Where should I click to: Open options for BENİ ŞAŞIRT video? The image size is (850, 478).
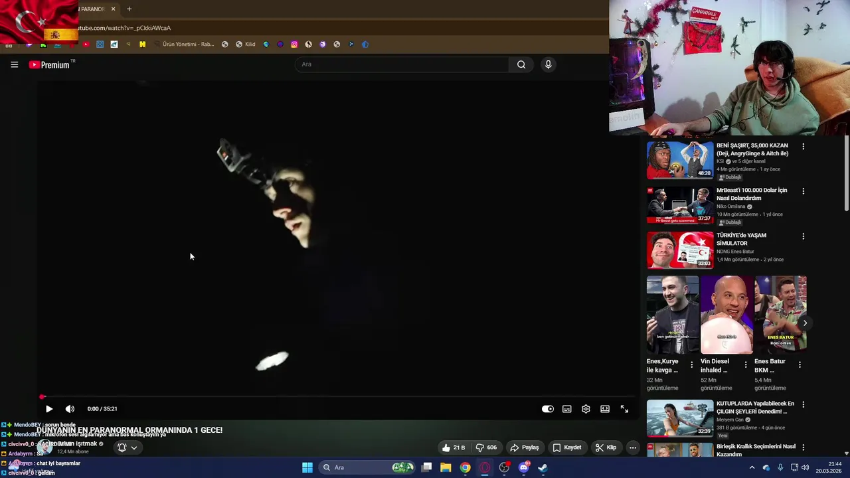tap(803, 146)
